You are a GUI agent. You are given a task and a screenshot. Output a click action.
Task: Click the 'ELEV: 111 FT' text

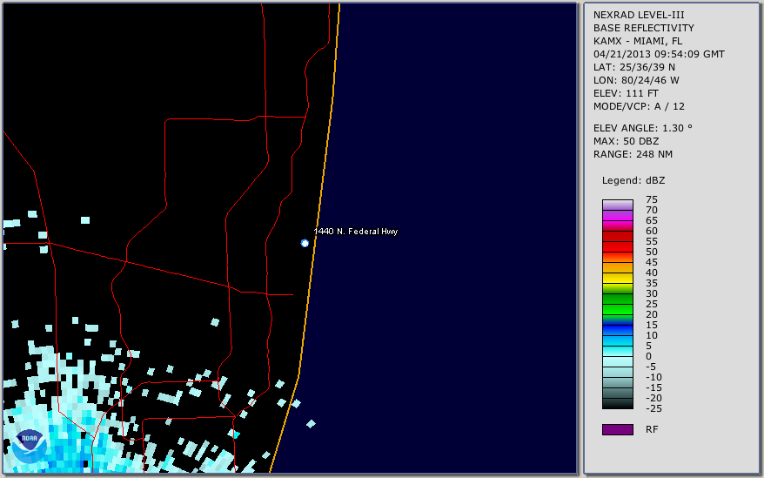626,93
